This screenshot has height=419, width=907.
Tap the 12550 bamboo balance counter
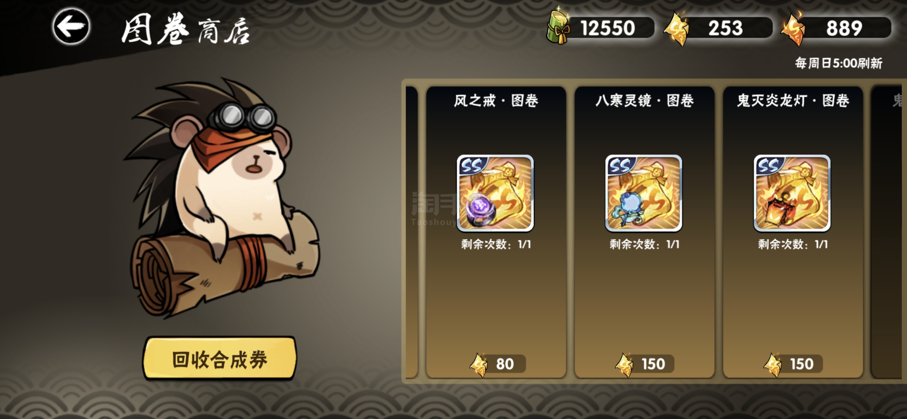pos(607,28)
